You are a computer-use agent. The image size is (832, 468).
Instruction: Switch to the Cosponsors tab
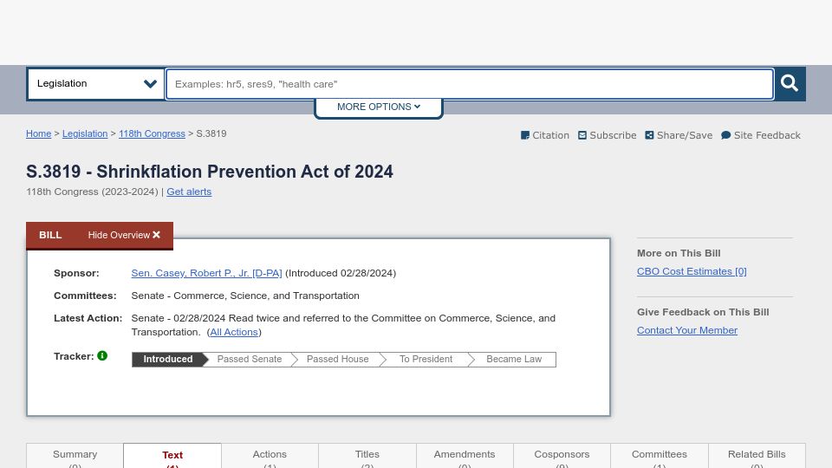562,456
